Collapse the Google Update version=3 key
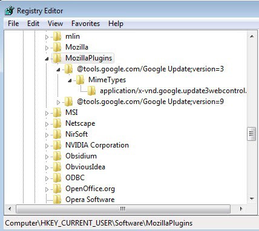Screen dimensions: 259x231 [58, 70]
